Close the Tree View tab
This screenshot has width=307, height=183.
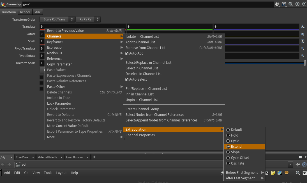click(33, 157)
